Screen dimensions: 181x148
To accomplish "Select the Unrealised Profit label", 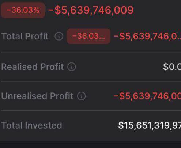I will pyautogui.click(x=37, y=96).
